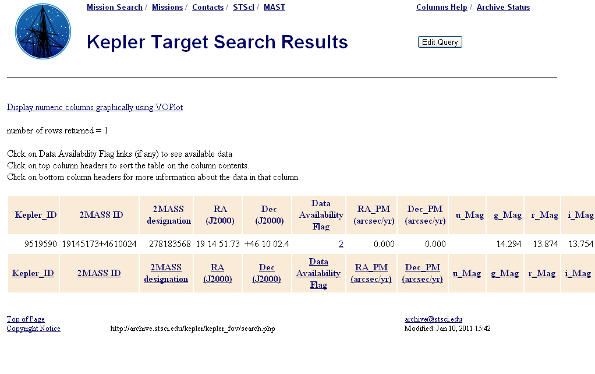Open bottom g_Mag info link

[505, 273]
